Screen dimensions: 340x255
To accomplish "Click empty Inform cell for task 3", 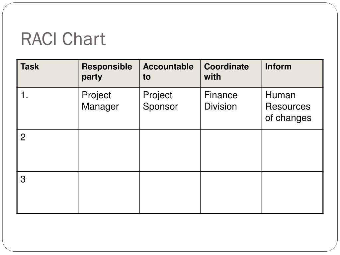I will [x=292, y=192].
